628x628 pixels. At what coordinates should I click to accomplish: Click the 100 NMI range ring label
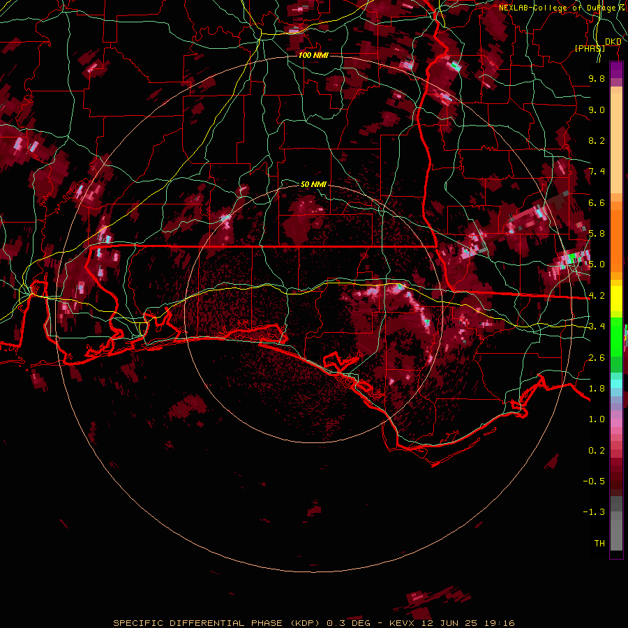click(x=313, y=55)
